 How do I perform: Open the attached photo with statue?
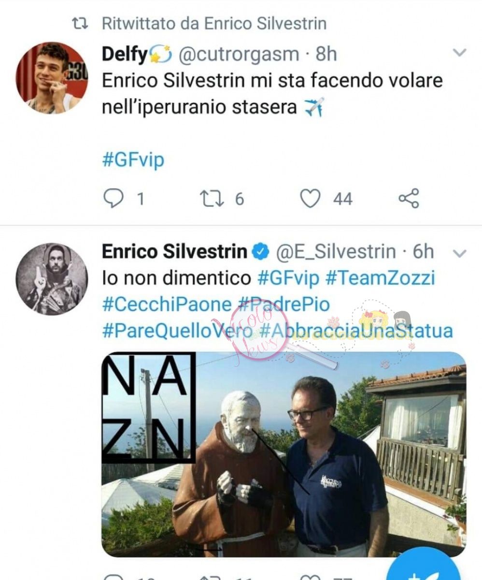[284, 454]
